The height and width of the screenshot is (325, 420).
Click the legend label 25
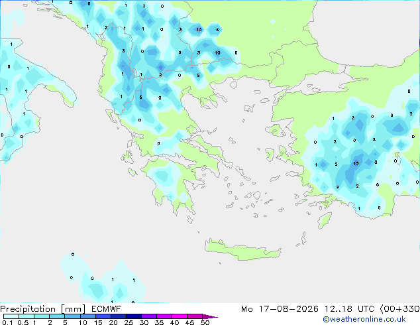[x=129, y=322]
